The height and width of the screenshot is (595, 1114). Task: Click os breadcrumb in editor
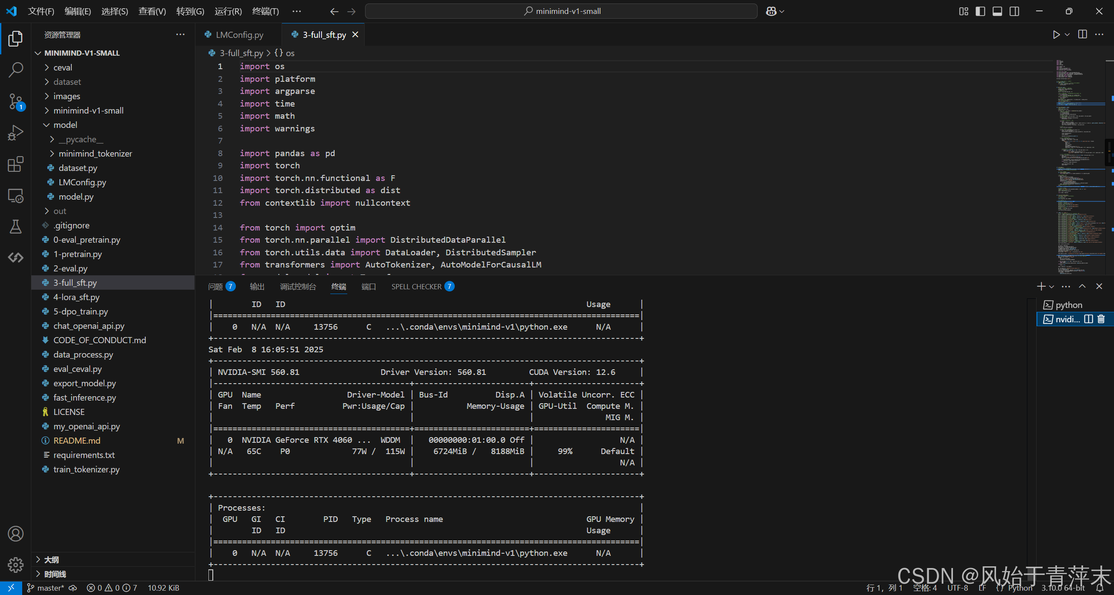285,53
